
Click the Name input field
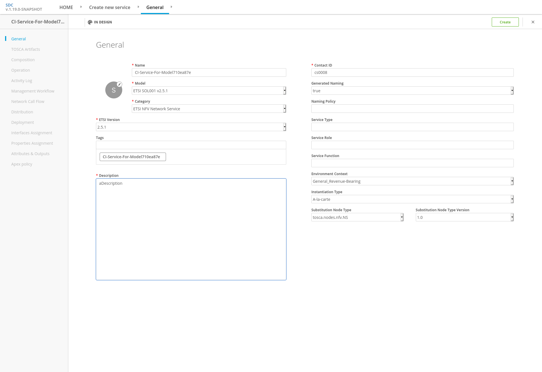209,72
